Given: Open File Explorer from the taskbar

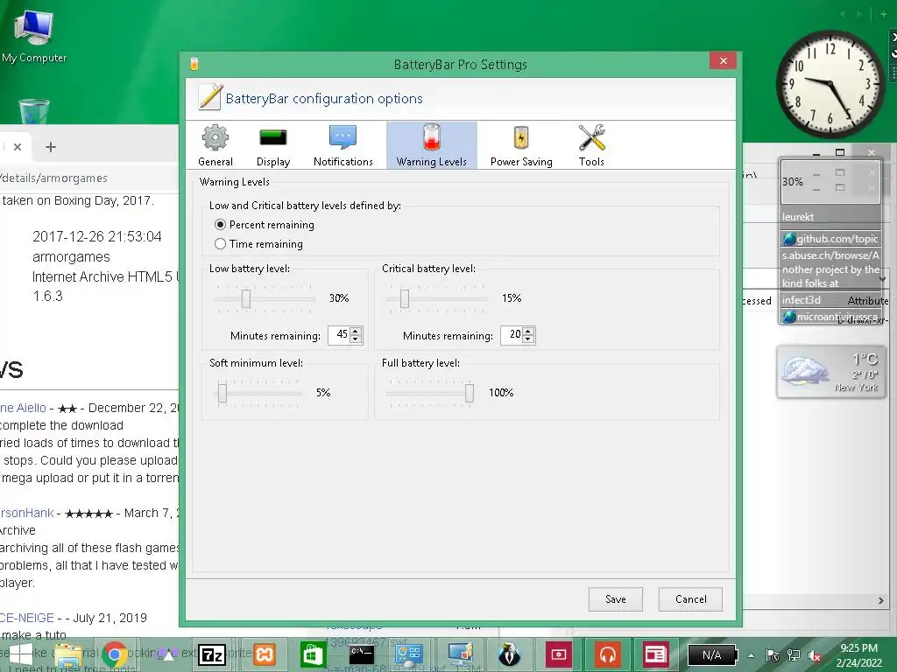Looking at the screenshot, I should pos(68,654).
